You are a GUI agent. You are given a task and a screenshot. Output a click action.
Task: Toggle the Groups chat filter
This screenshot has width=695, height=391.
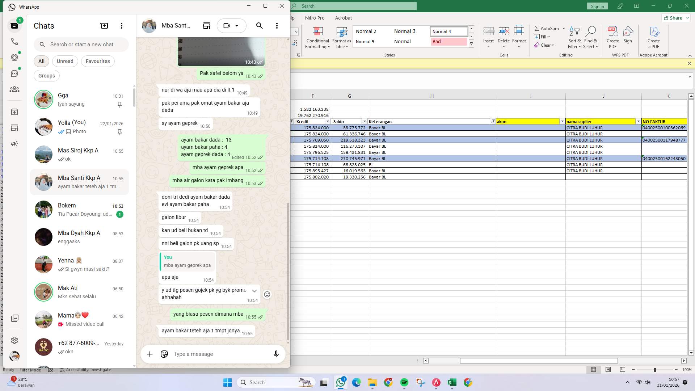point(46,76)
